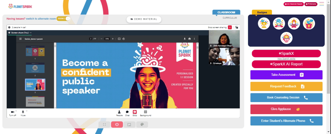Click the star character badge
The height and width of the screenshot is (134, 331).
(294, 23)
